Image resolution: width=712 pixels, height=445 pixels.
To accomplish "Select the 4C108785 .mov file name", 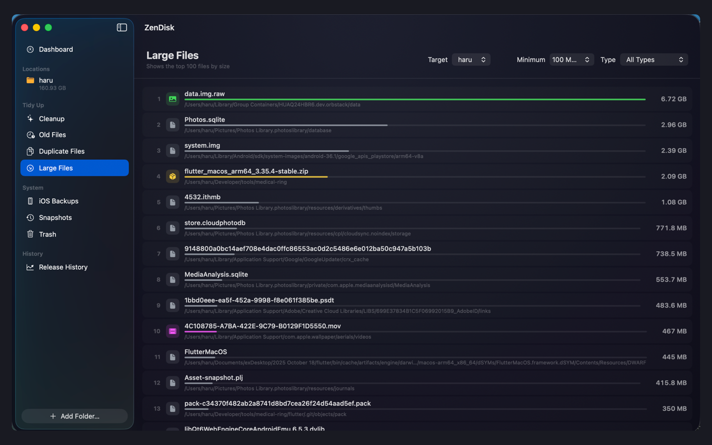I will pyautogui.click(x=263, y=326).
